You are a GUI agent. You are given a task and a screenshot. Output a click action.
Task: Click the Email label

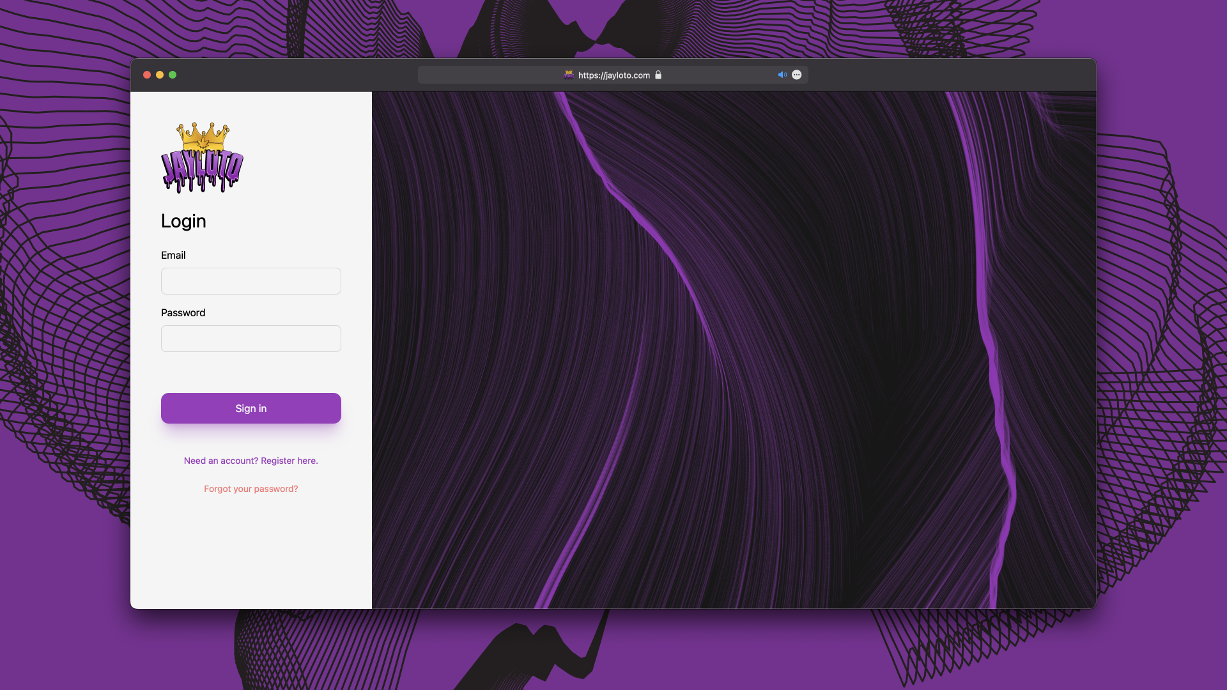click(x=173, y=255)
